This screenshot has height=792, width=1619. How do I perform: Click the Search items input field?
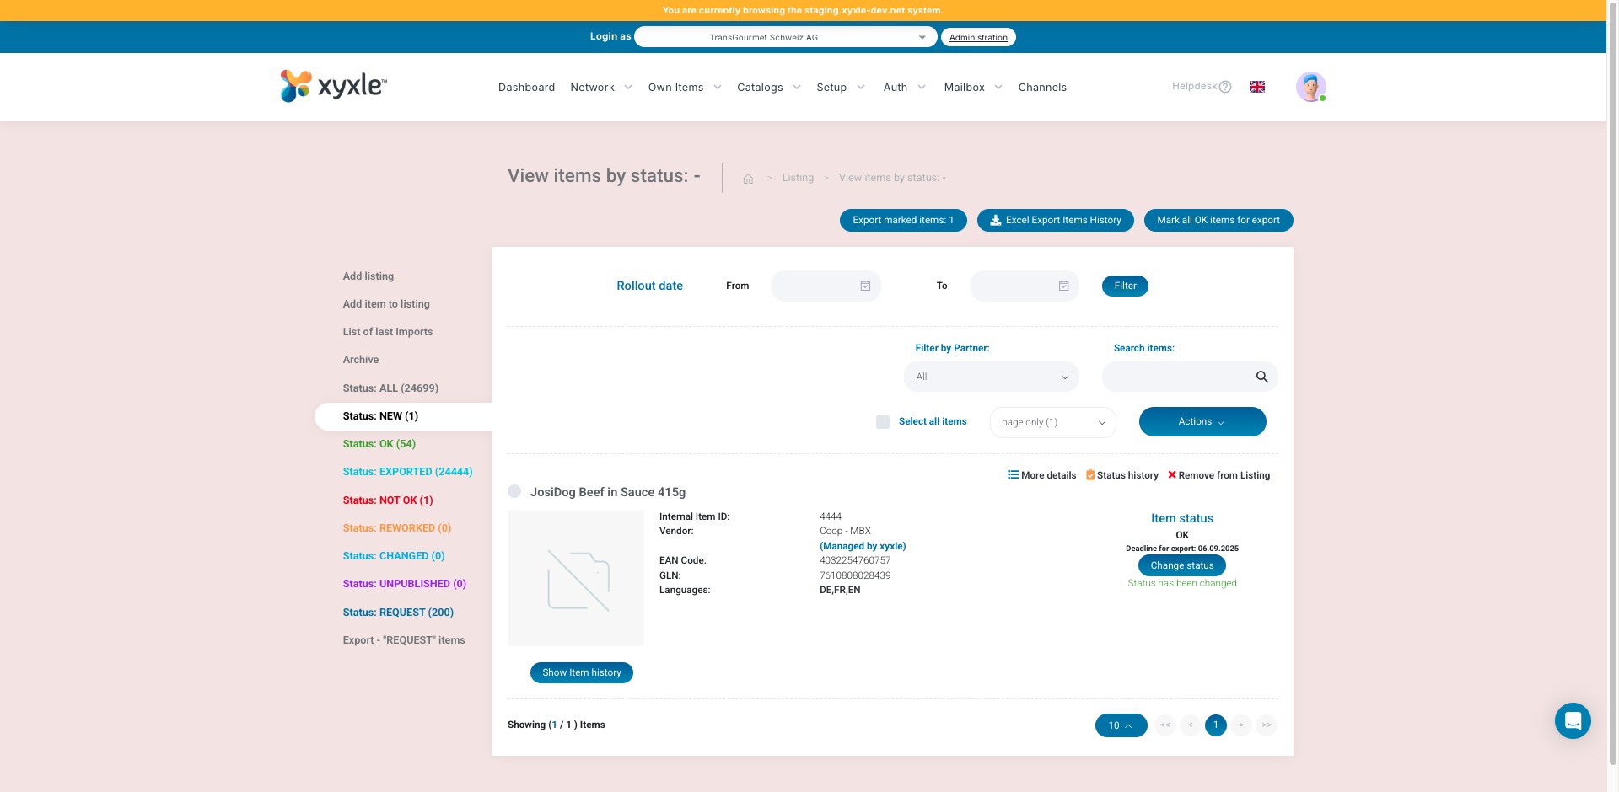click(x=1177, y=377)
